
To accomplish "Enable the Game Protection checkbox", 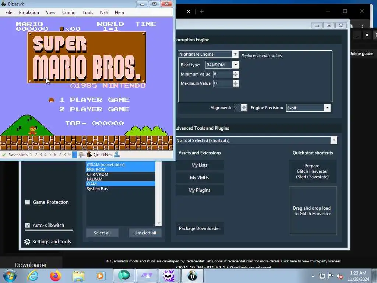I will coord(27,202).
